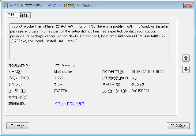
Task: Select the level value エラー
Action: [x=58, y=85]
